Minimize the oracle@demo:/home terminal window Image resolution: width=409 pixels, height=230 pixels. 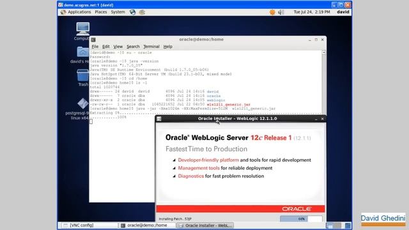click(x=309, y=40)
